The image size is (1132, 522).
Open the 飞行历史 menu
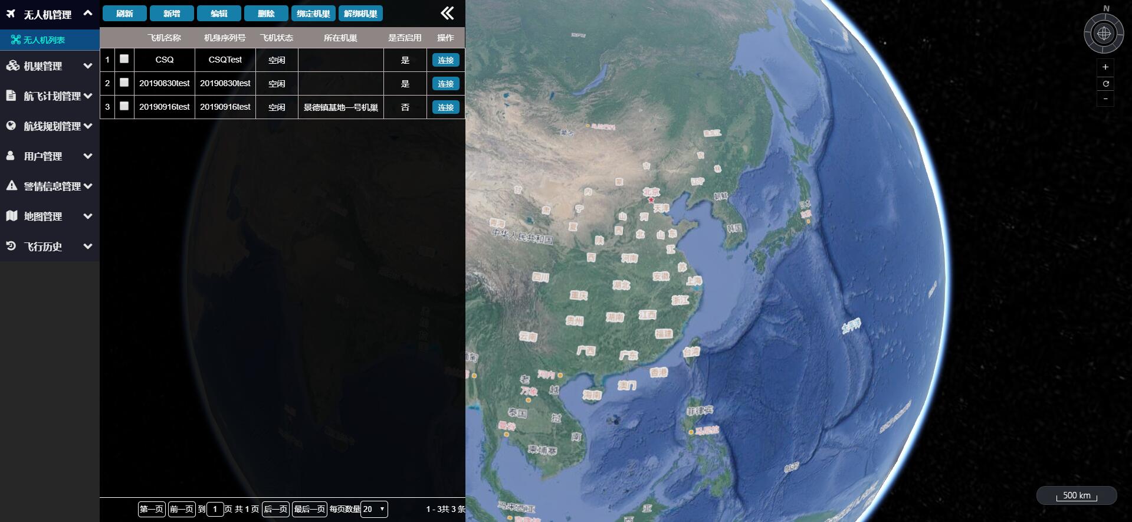pos(50,246)
